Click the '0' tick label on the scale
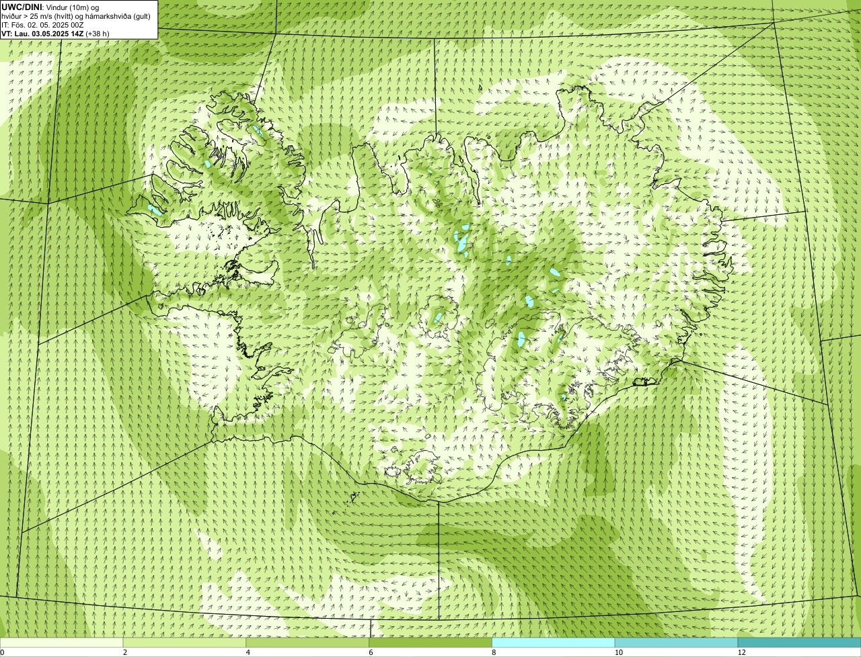The image size is (861, 657). click(x=2, y=652)
